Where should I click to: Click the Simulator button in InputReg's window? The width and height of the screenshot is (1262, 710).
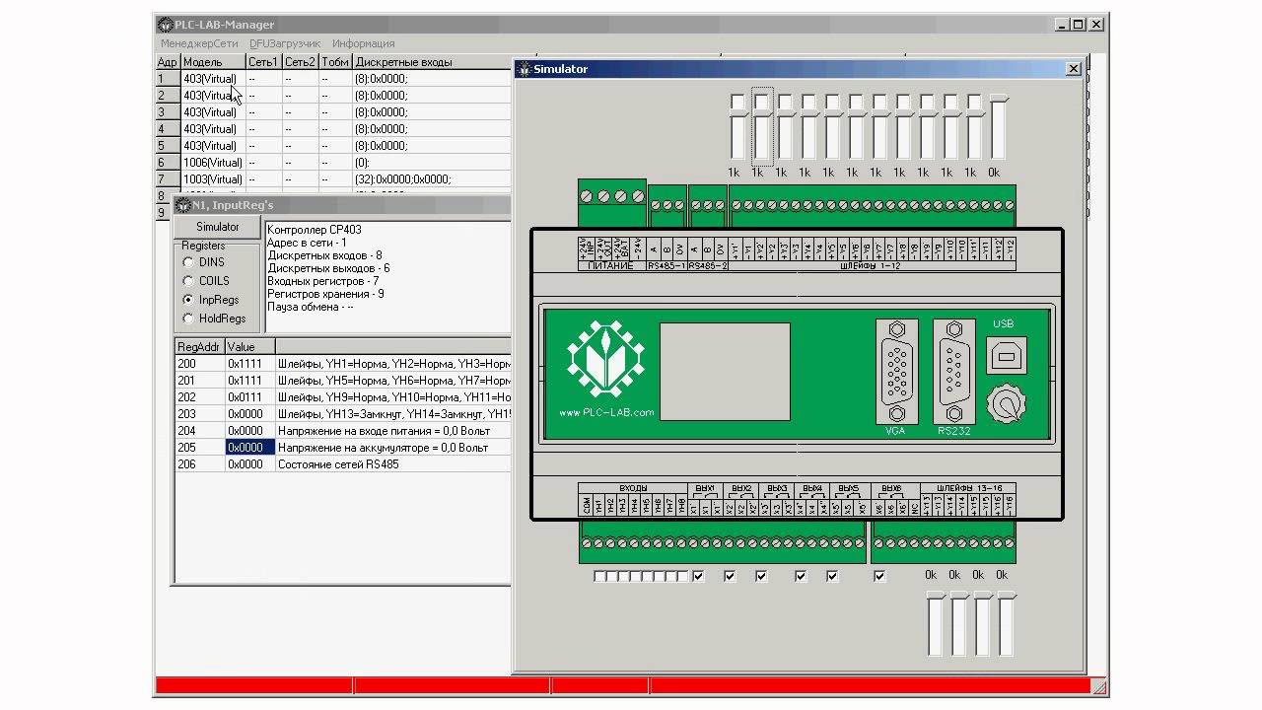point(218,227)
